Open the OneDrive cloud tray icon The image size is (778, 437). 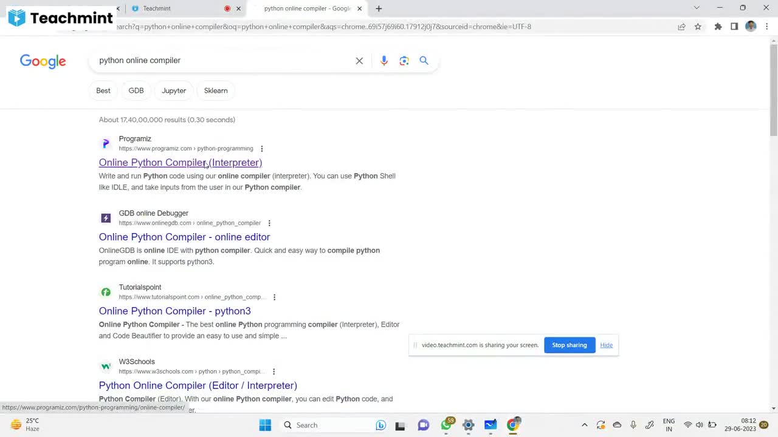coord(617,425)
